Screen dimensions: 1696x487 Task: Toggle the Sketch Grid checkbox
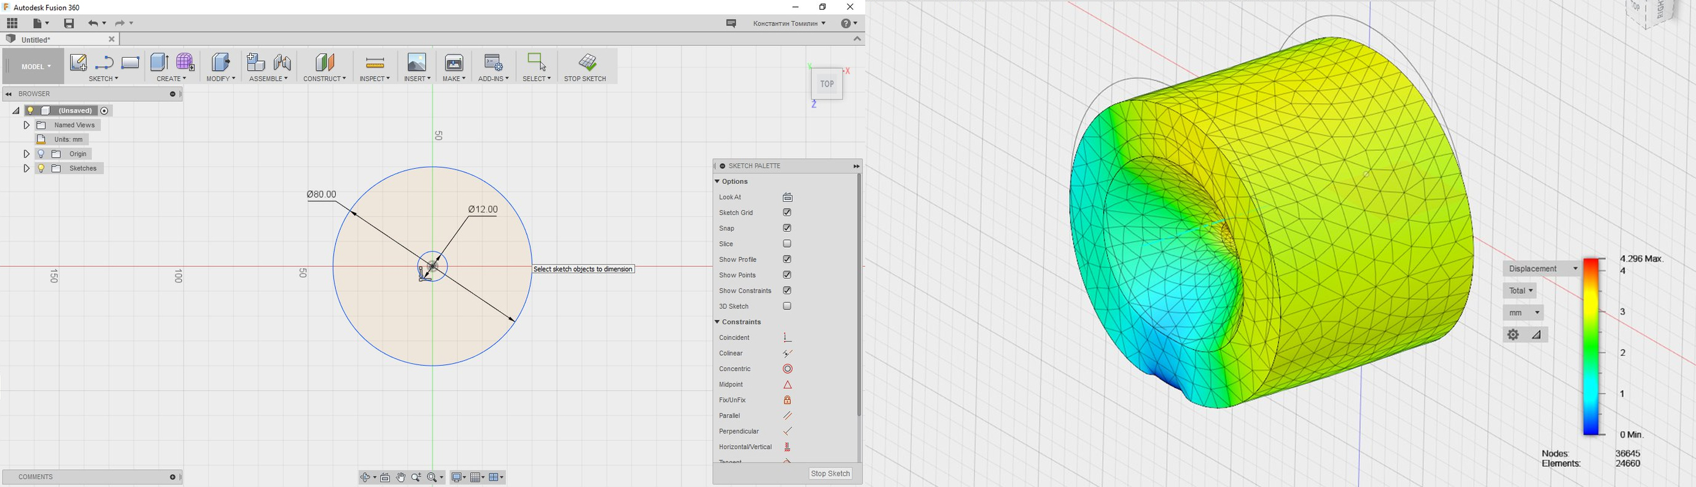point(787,213)
